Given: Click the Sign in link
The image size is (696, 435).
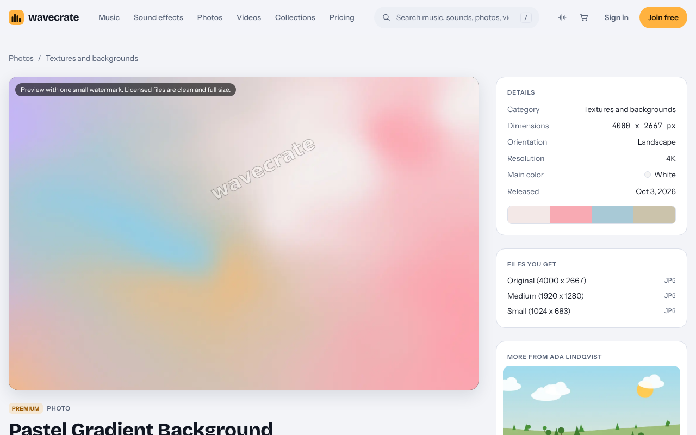Looking at the screenshot, I should pos(616,17).
